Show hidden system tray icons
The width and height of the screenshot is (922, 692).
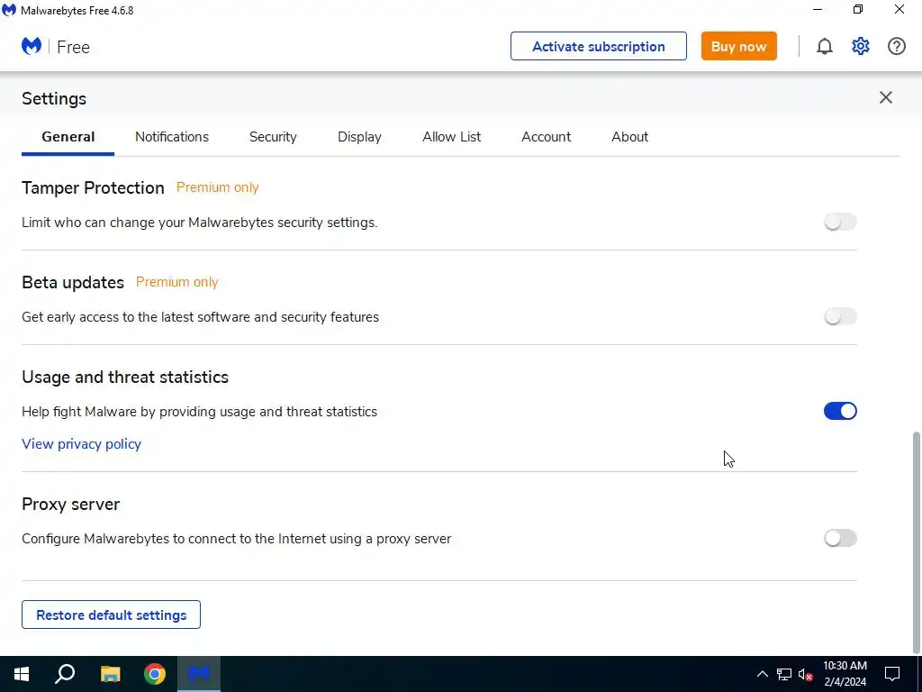762,674
